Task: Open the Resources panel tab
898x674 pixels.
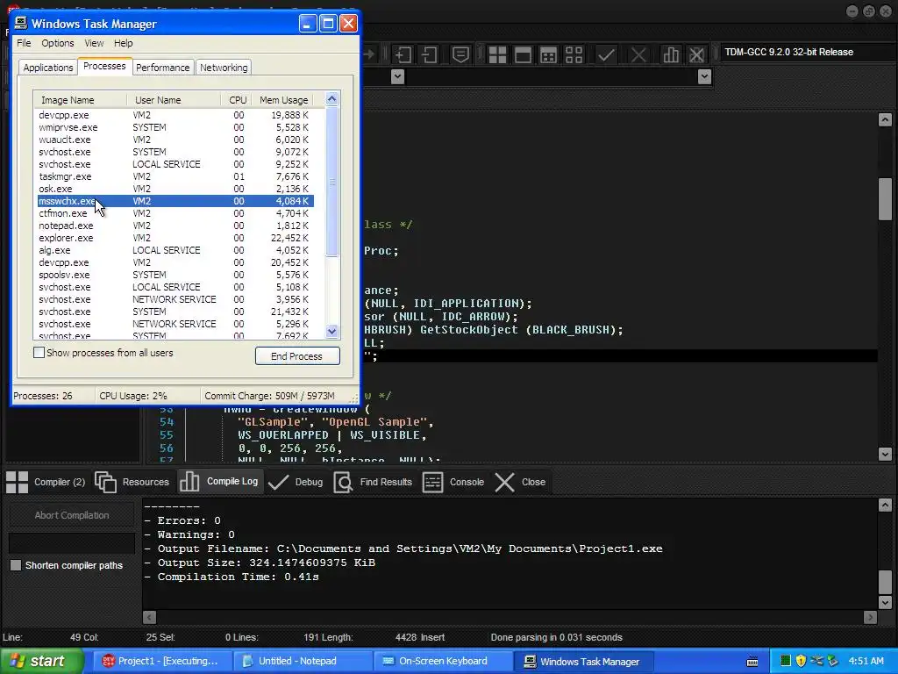Action: 132,482
